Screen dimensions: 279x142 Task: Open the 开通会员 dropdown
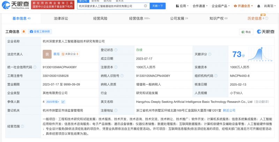pos(243,6)
